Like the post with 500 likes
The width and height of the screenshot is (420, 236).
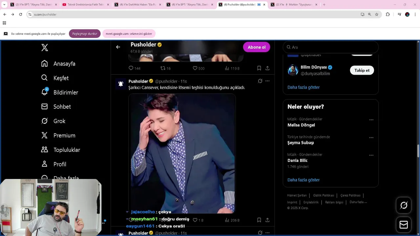(198, 68)
